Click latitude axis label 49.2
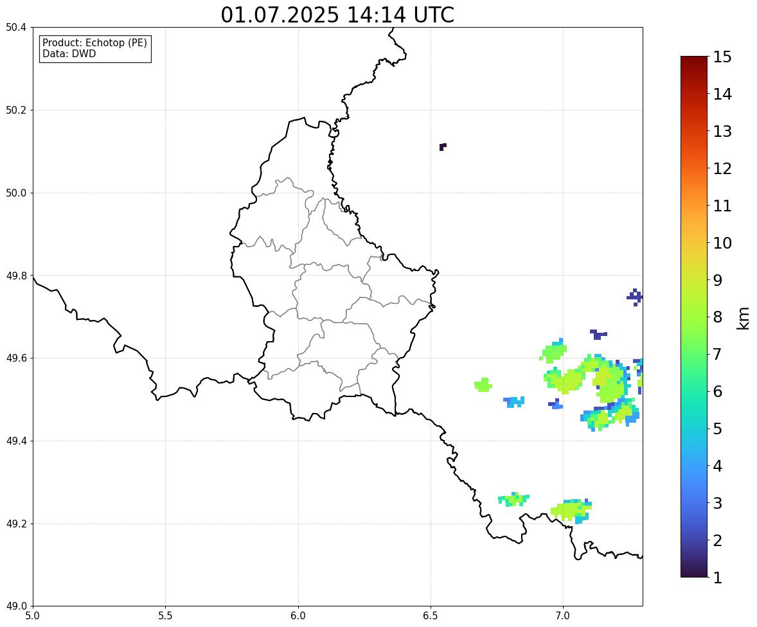Viewport: 757px width, 627px height. (x=16, y=524)
